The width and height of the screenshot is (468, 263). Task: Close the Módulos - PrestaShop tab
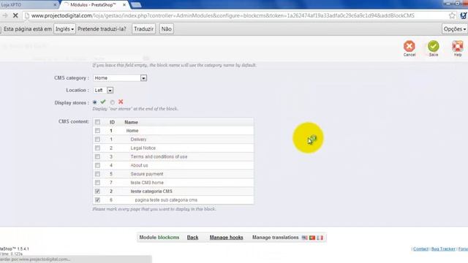[124, 5]
